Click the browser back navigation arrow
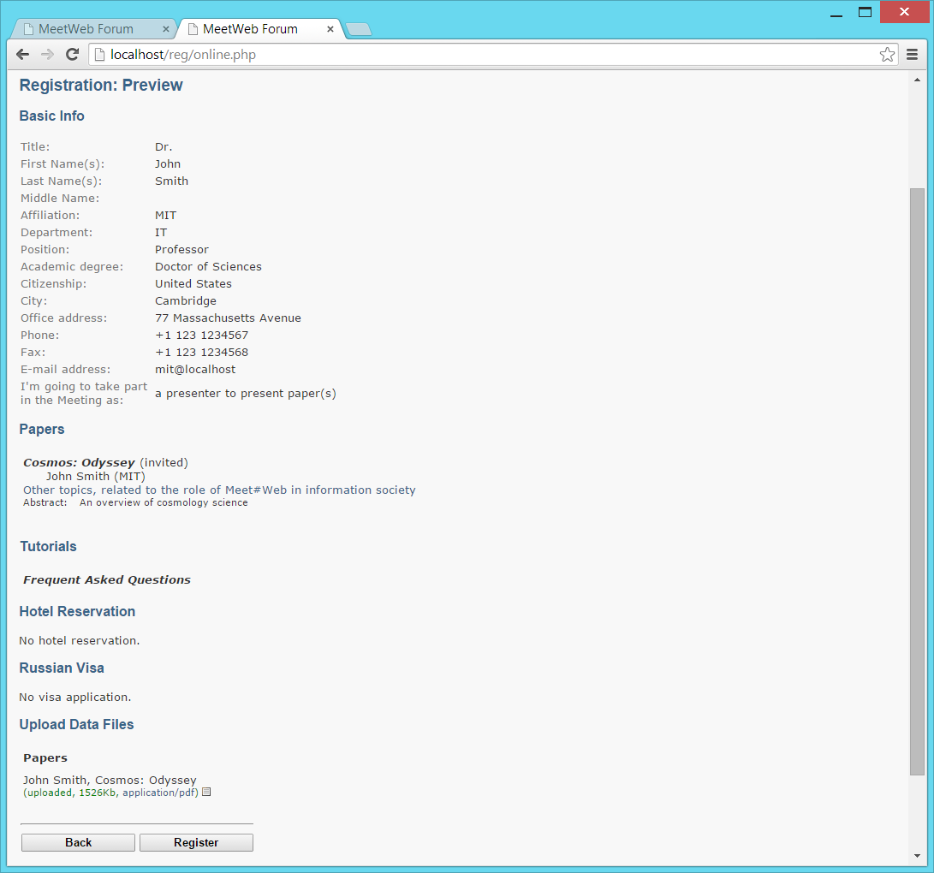This screenshot has width=934, height=873. click(x=22, y=54)
